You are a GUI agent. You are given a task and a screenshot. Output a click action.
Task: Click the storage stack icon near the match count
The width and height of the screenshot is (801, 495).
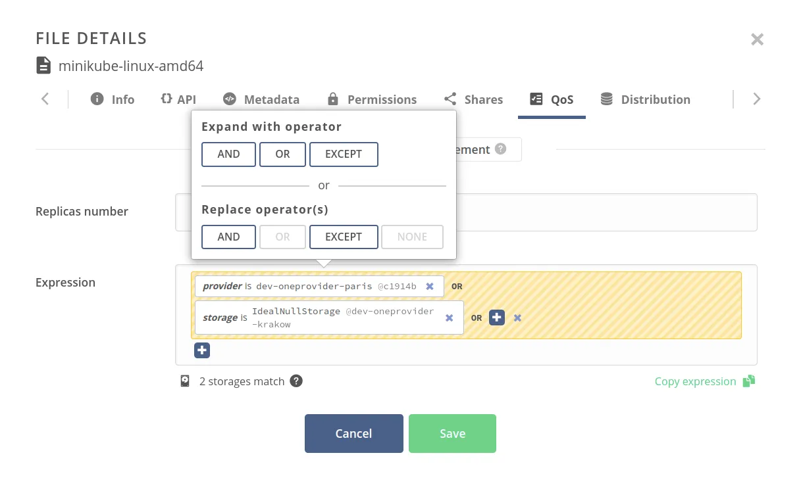(x=185, y=381)
